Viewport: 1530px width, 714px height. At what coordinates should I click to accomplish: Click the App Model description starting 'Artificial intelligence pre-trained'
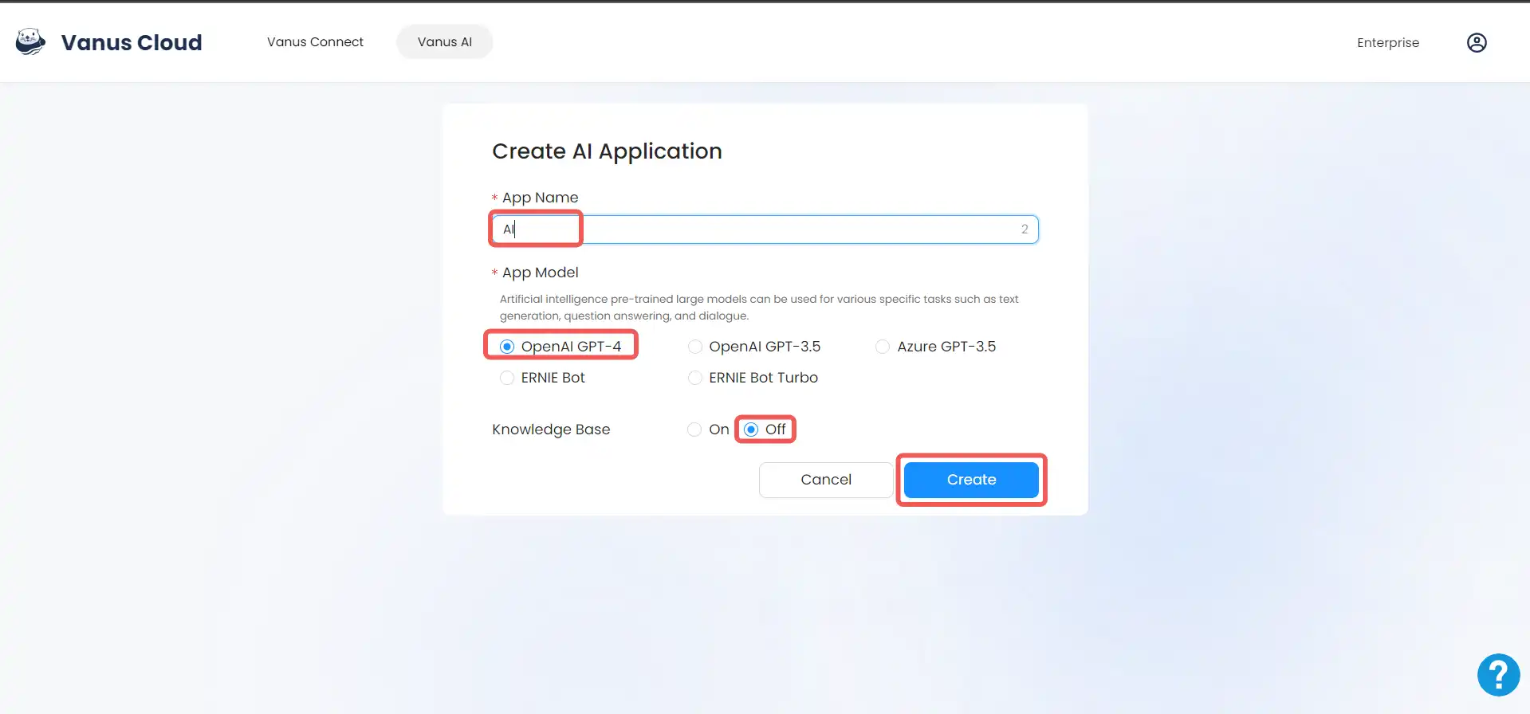tap(759, 308)
